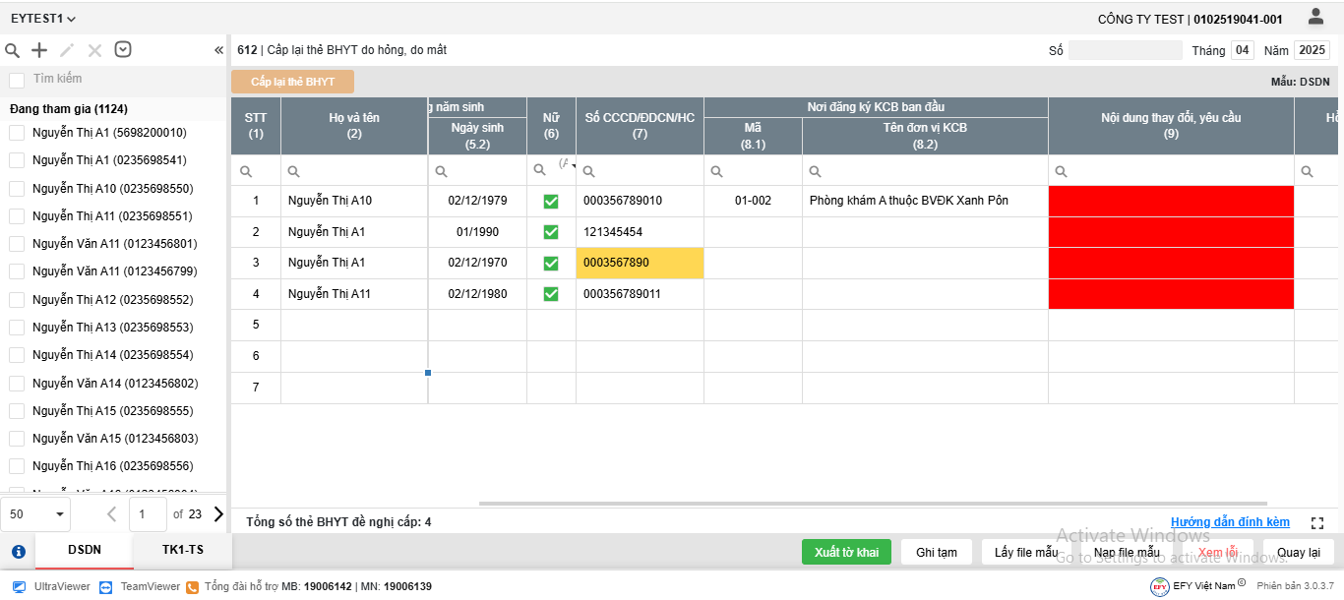
Task: Open the boxed chevron options icon
Action: click(x=123, y=49)
